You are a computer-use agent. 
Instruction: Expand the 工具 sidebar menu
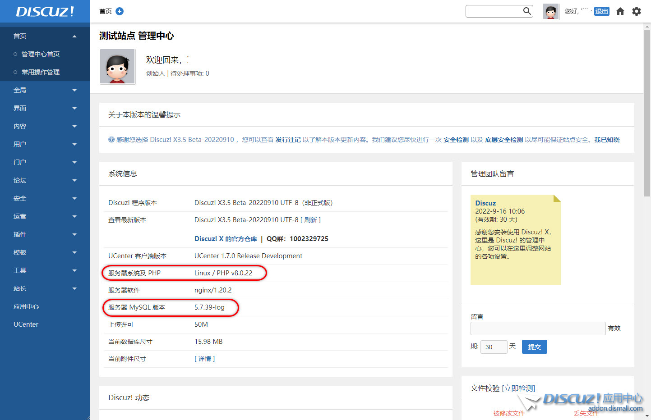pos(45,270)
